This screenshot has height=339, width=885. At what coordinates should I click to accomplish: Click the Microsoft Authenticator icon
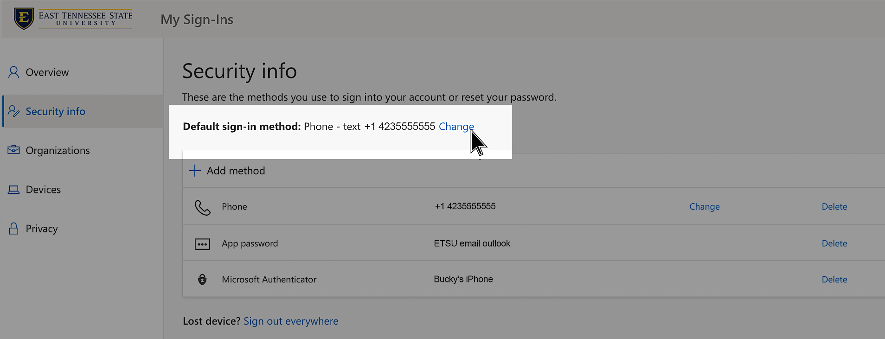pos(202,280)
